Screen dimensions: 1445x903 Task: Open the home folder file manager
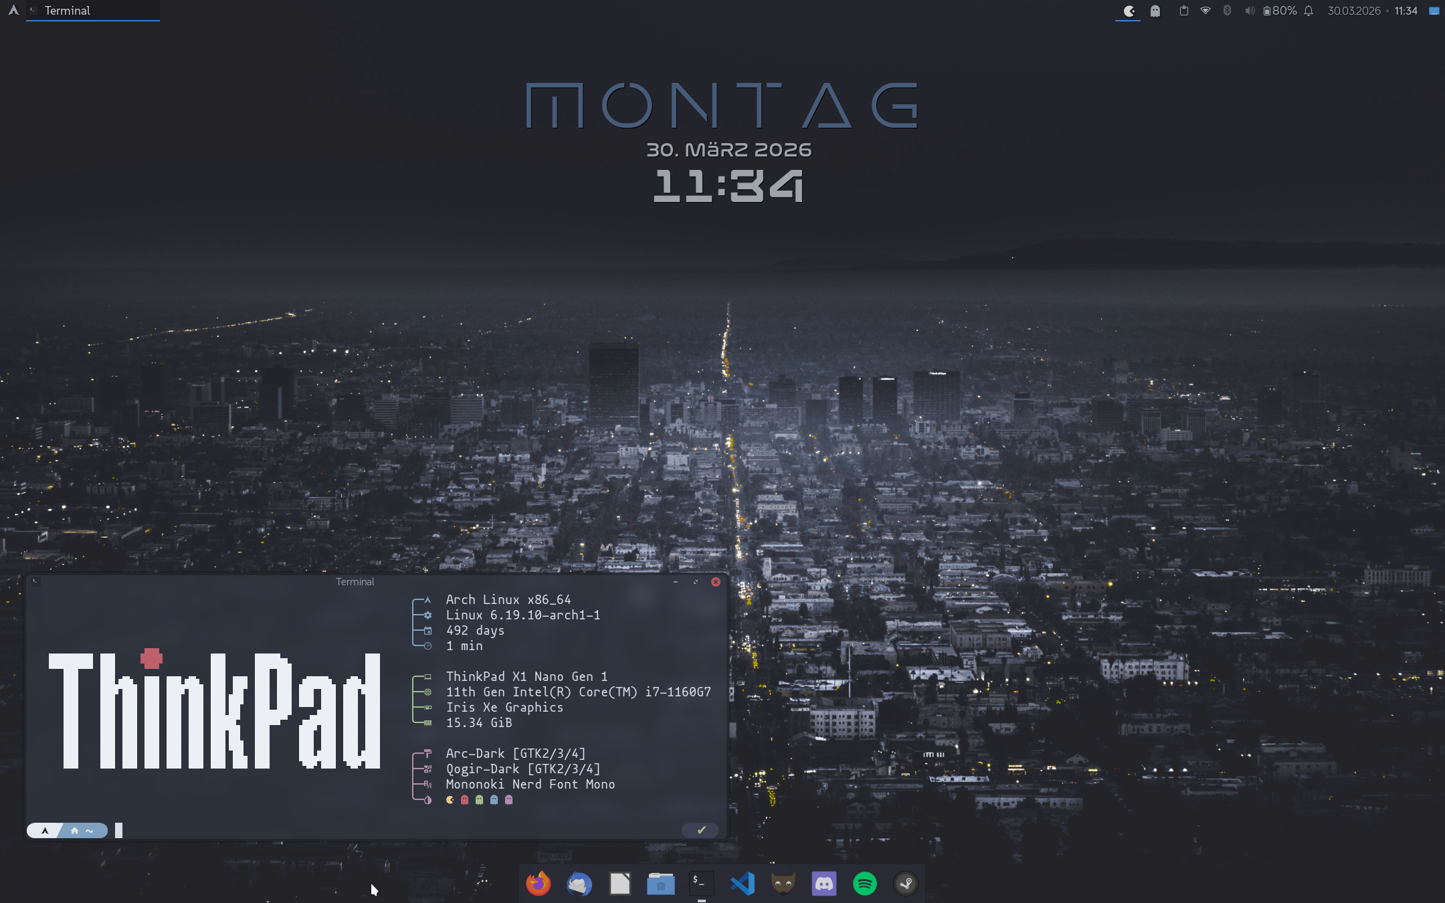click(x=661, y=884)
